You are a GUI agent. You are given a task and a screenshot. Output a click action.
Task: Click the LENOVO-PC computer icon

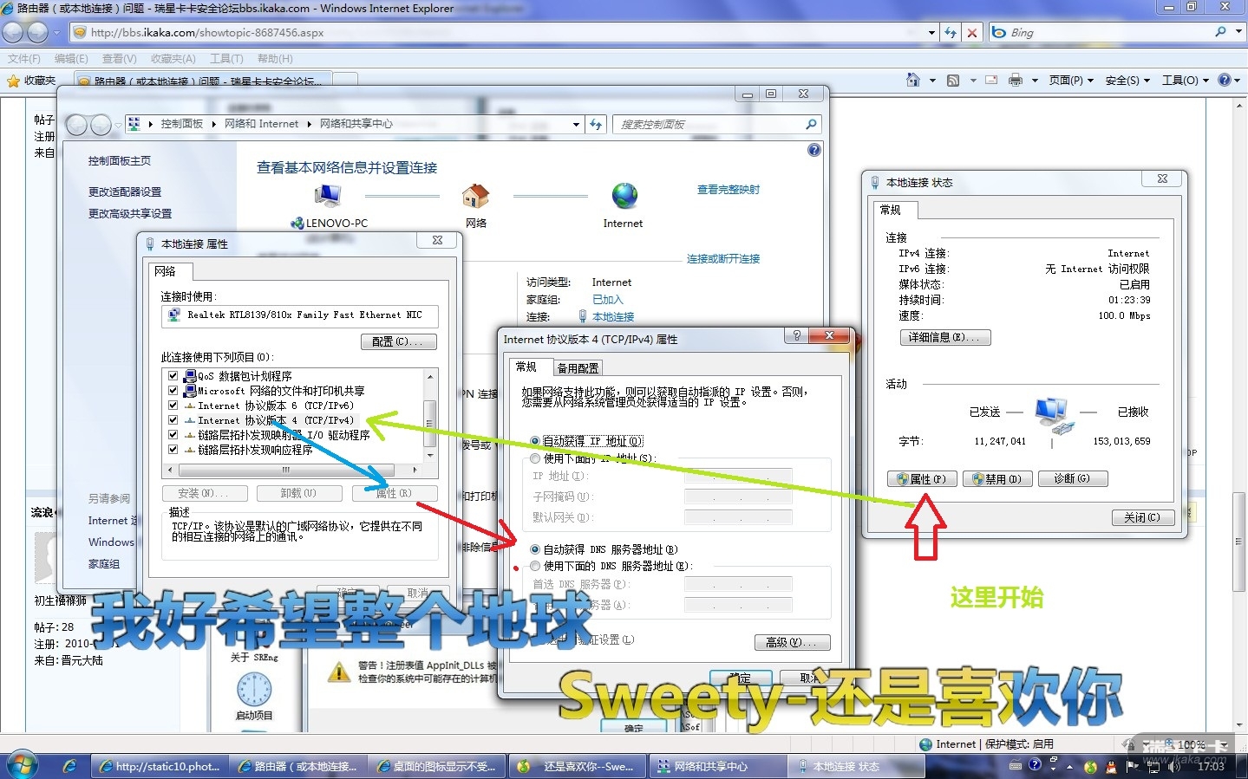click(328, 196)
